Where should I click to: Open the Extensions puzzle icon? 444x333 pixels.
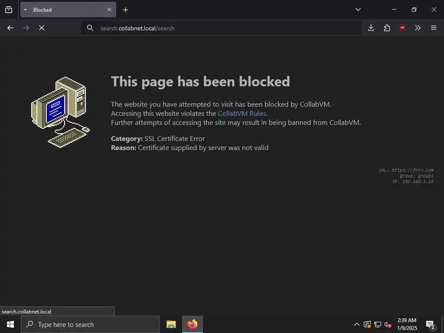click(387, 28)
